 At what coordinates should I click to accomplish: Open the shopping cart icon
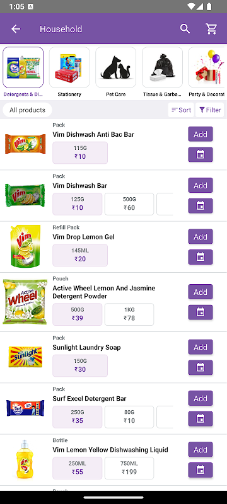point(211,29)
